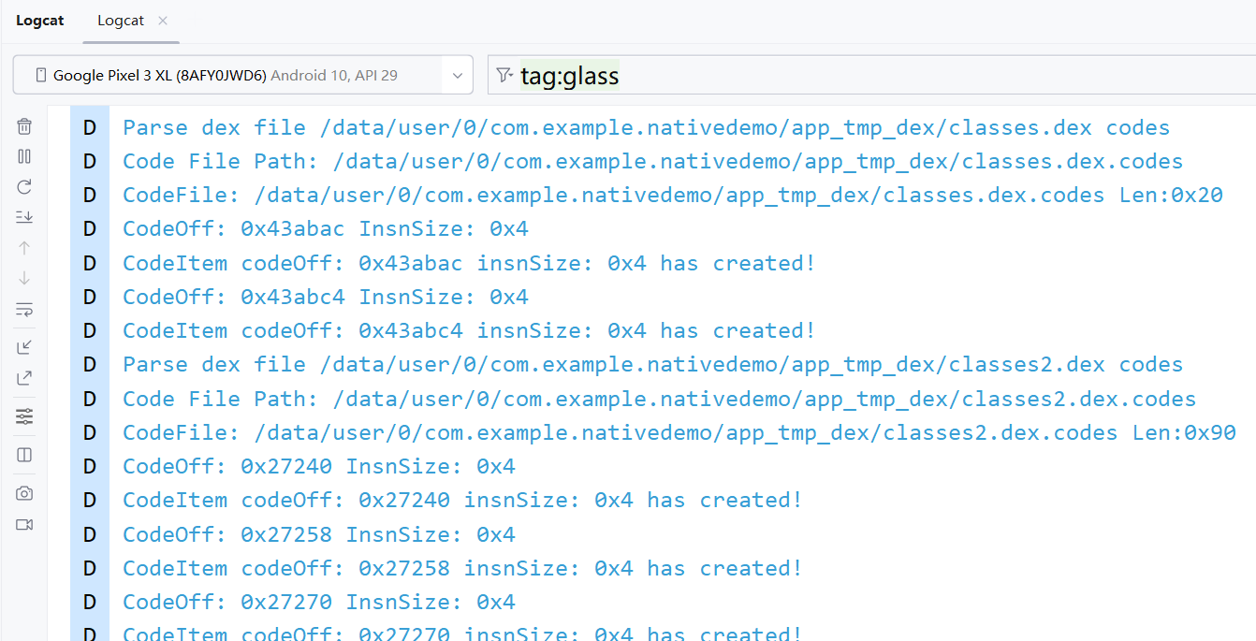Split the logcat panels
Screen dimensions: 1256x641
[x=24, y=455]
